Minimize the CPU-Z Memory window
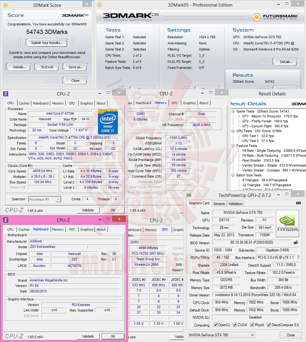The image size is (306, 342). [202, 93]
